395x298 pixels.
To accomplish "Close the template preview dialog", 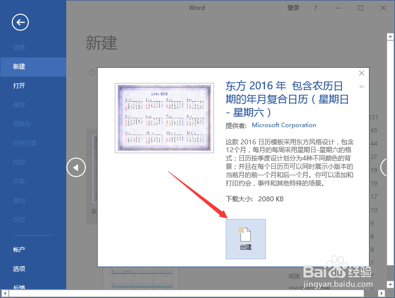I will 362,73.
